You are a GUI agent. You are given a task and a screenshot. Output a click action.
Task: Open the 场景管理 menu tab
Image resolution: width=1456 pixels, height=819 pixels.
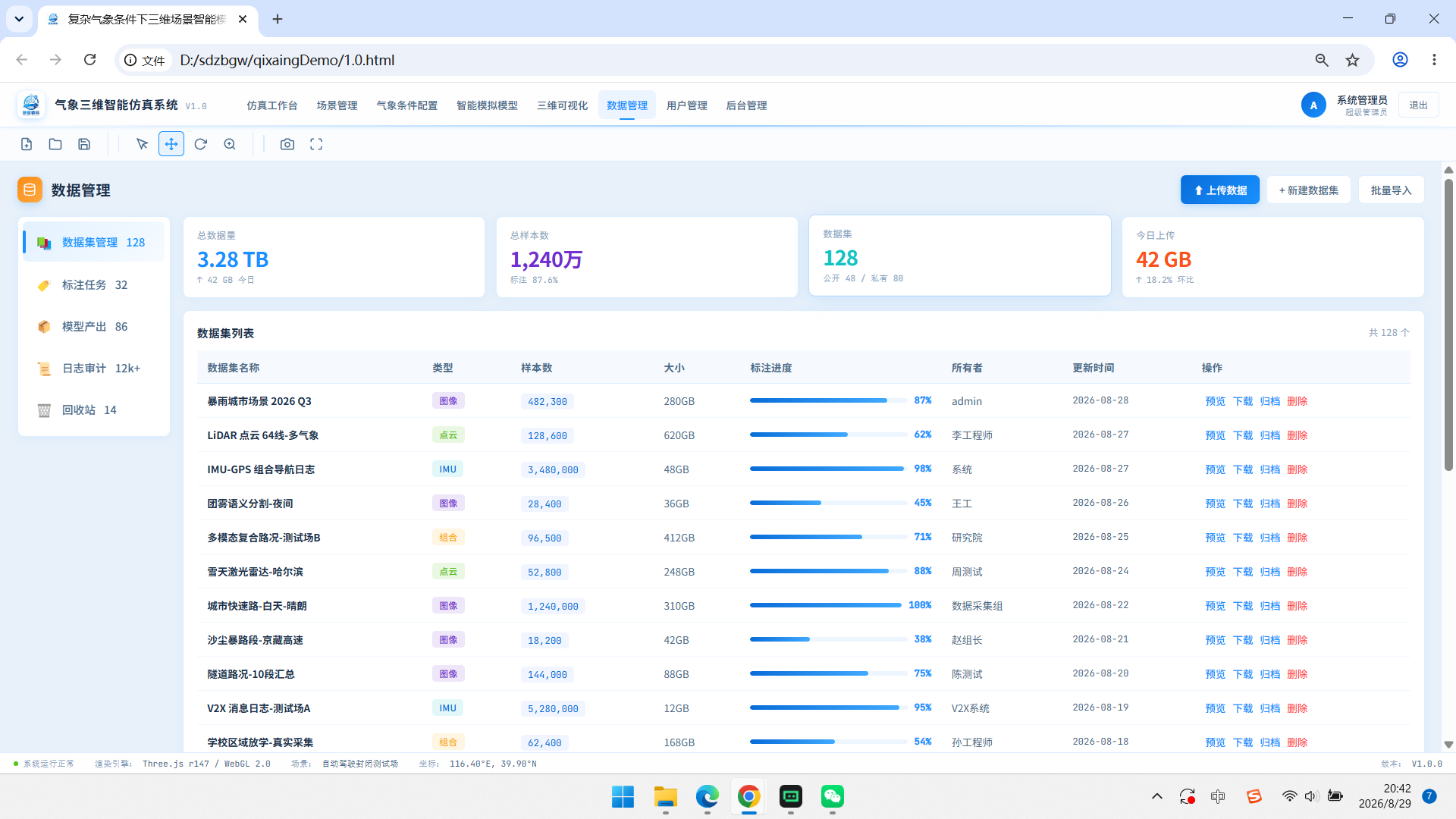tap(337, 105)
